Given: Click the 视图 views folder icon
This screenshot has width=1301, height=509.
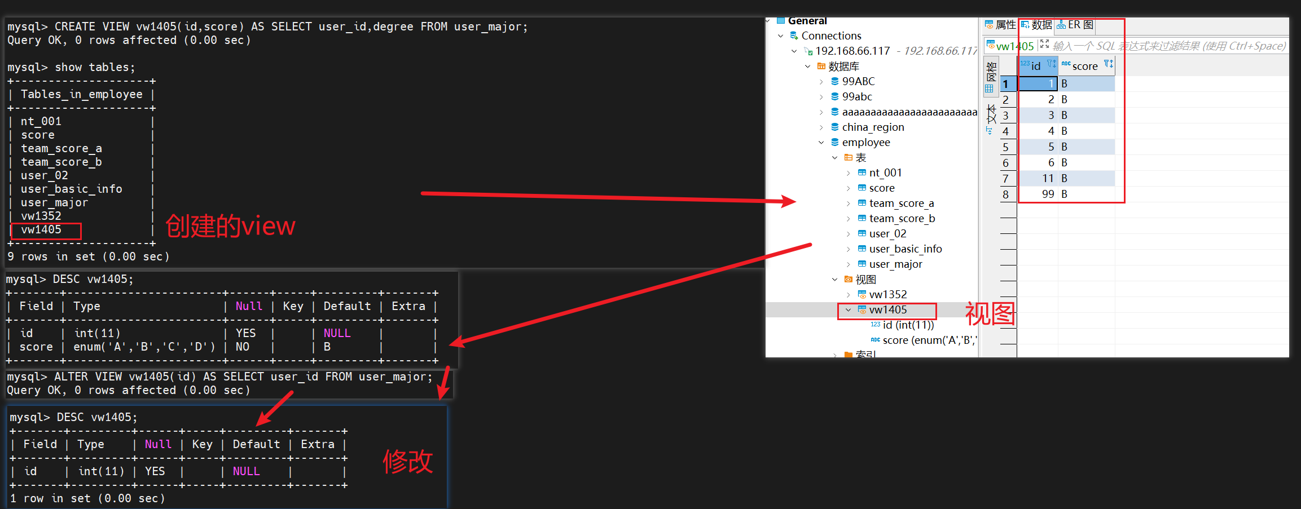Looking at the screenshot, I should (849, 279).
